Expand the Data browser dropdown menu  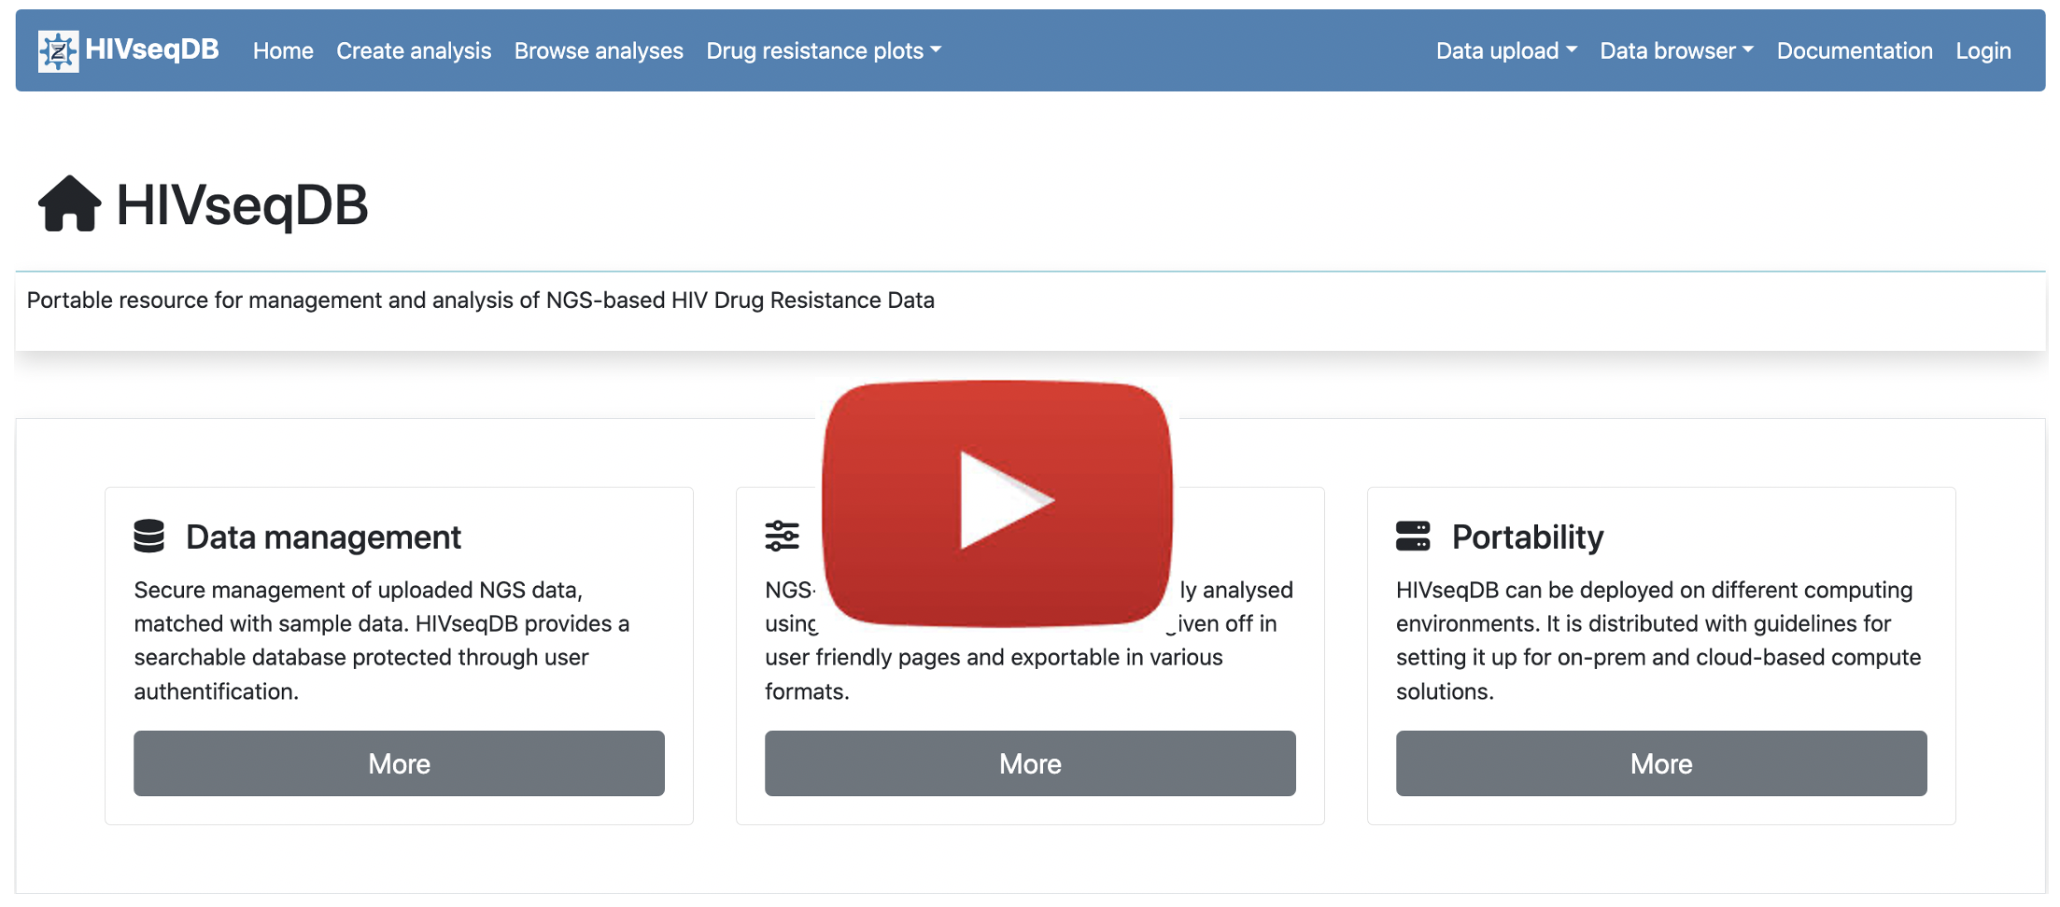click(x=1676, y=50)
